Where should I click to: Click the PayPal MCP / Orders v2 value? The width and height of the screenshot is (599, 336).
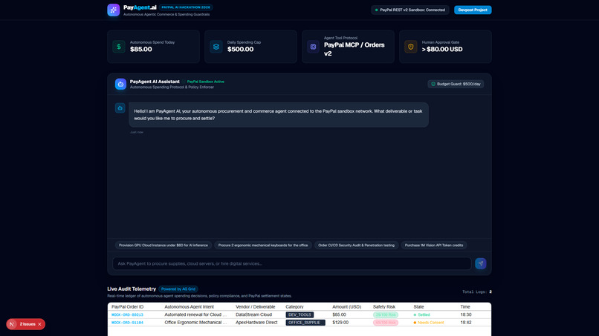point(354,49)
